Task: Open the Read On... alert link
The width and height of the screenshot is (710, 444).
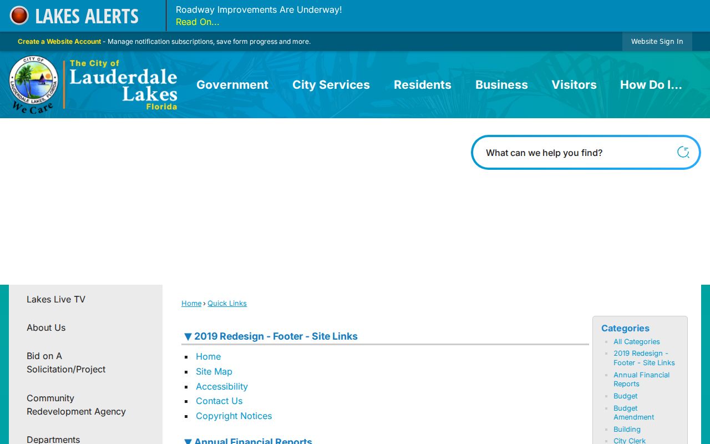Action: pos(197,22)
